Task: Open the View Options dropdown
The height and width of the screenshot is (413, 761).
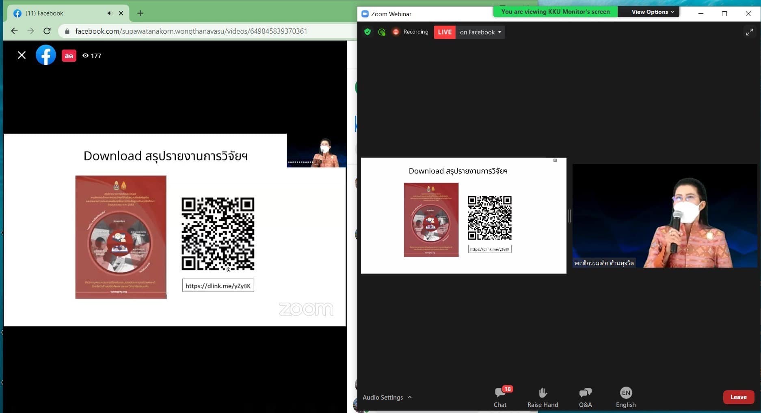Action: pos(652,12)
